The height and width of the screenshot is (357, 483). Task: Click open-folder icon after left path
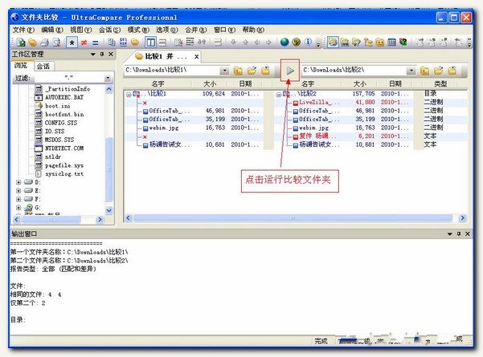[252, 71]
